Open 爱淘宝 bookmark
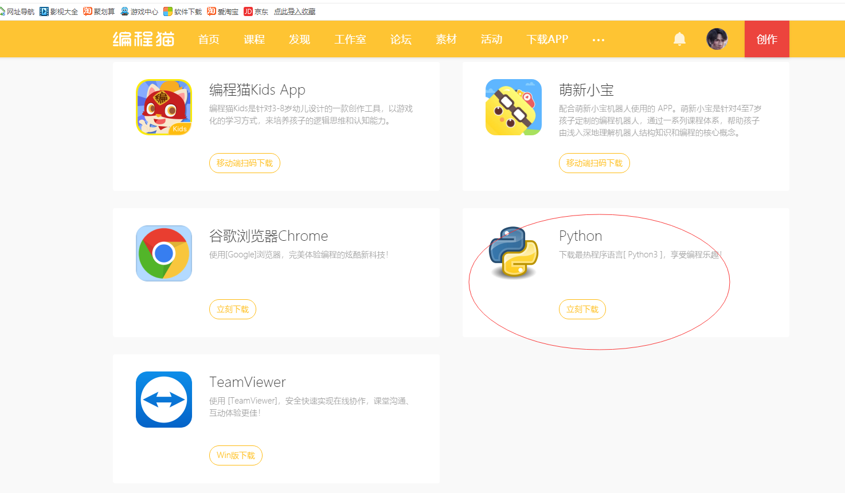This screenshot has width=845, height=493. click(223, 11)
